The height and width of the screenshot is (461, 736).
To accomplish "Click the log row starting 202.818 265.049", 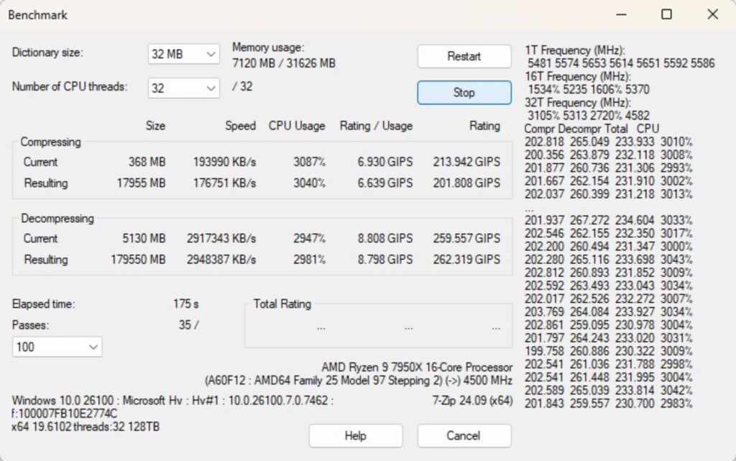I will (608, 142).
